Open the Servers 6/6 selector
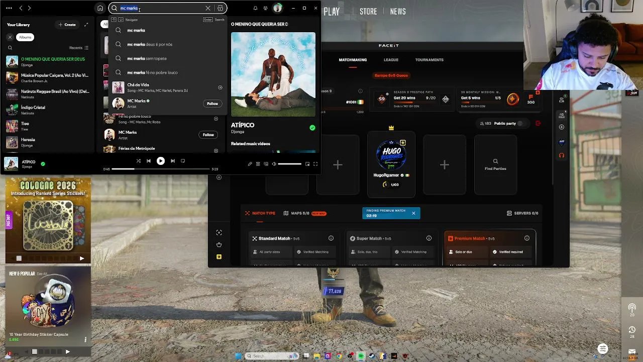Screen dimensions: 643x362 (x=522, y=213)
